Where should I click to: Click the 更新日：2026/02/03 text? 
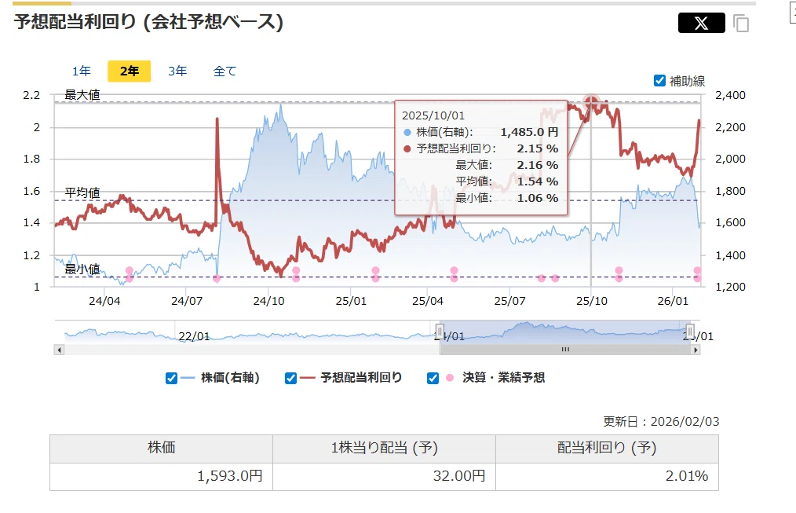[x=661, y=422]
